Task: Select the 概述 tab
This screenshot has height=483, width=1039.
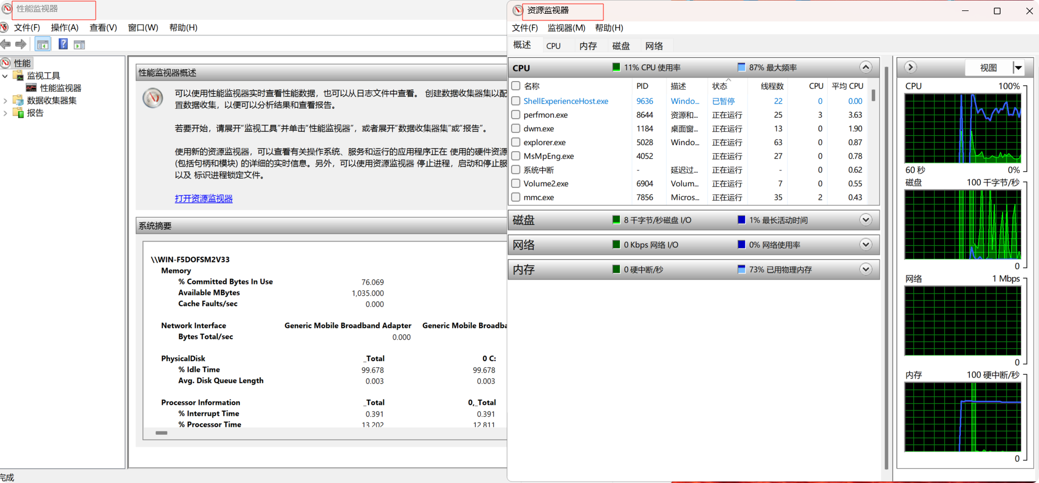Action: click(522, 45)
